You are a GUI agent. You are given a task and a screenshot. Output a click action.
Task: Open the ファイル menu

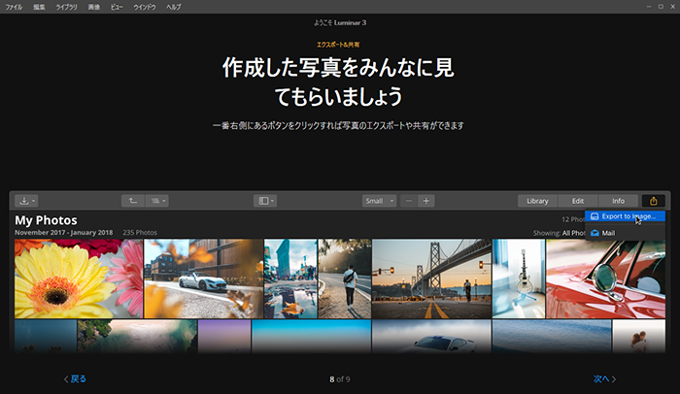[x=14, y=7]
